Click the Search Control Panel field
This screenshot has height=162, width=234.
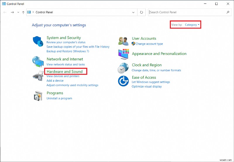[187, 12]
